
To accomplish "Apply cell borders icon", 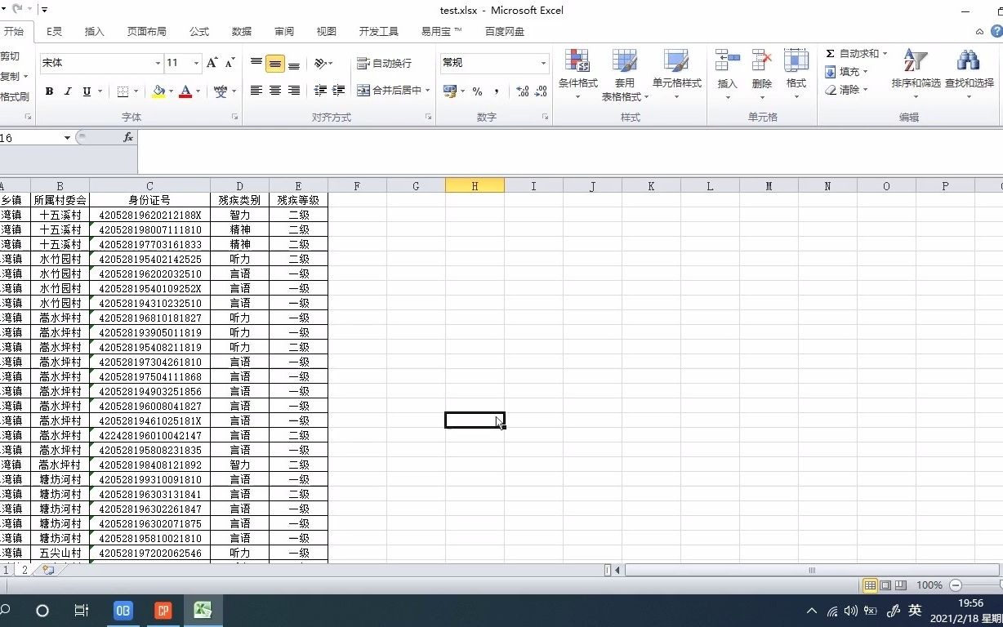I will click(123, 91).
